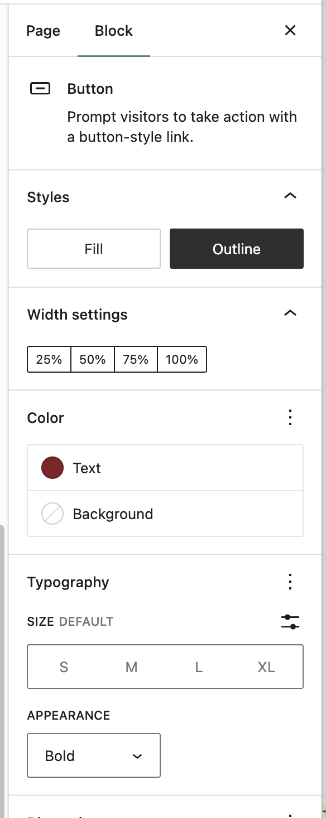The height and width of the screenshot is (818, 326).
Task: Set button width to 50%
Action: [93, 359]
